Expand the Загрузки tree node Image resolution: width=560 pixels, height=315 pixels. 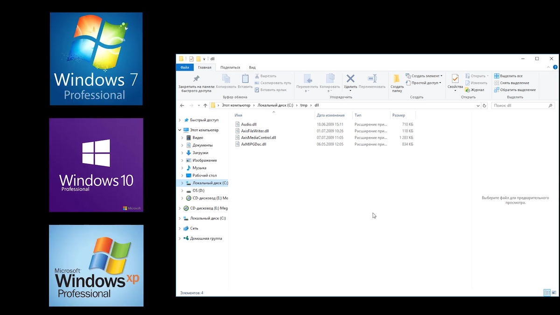point(182,153)
